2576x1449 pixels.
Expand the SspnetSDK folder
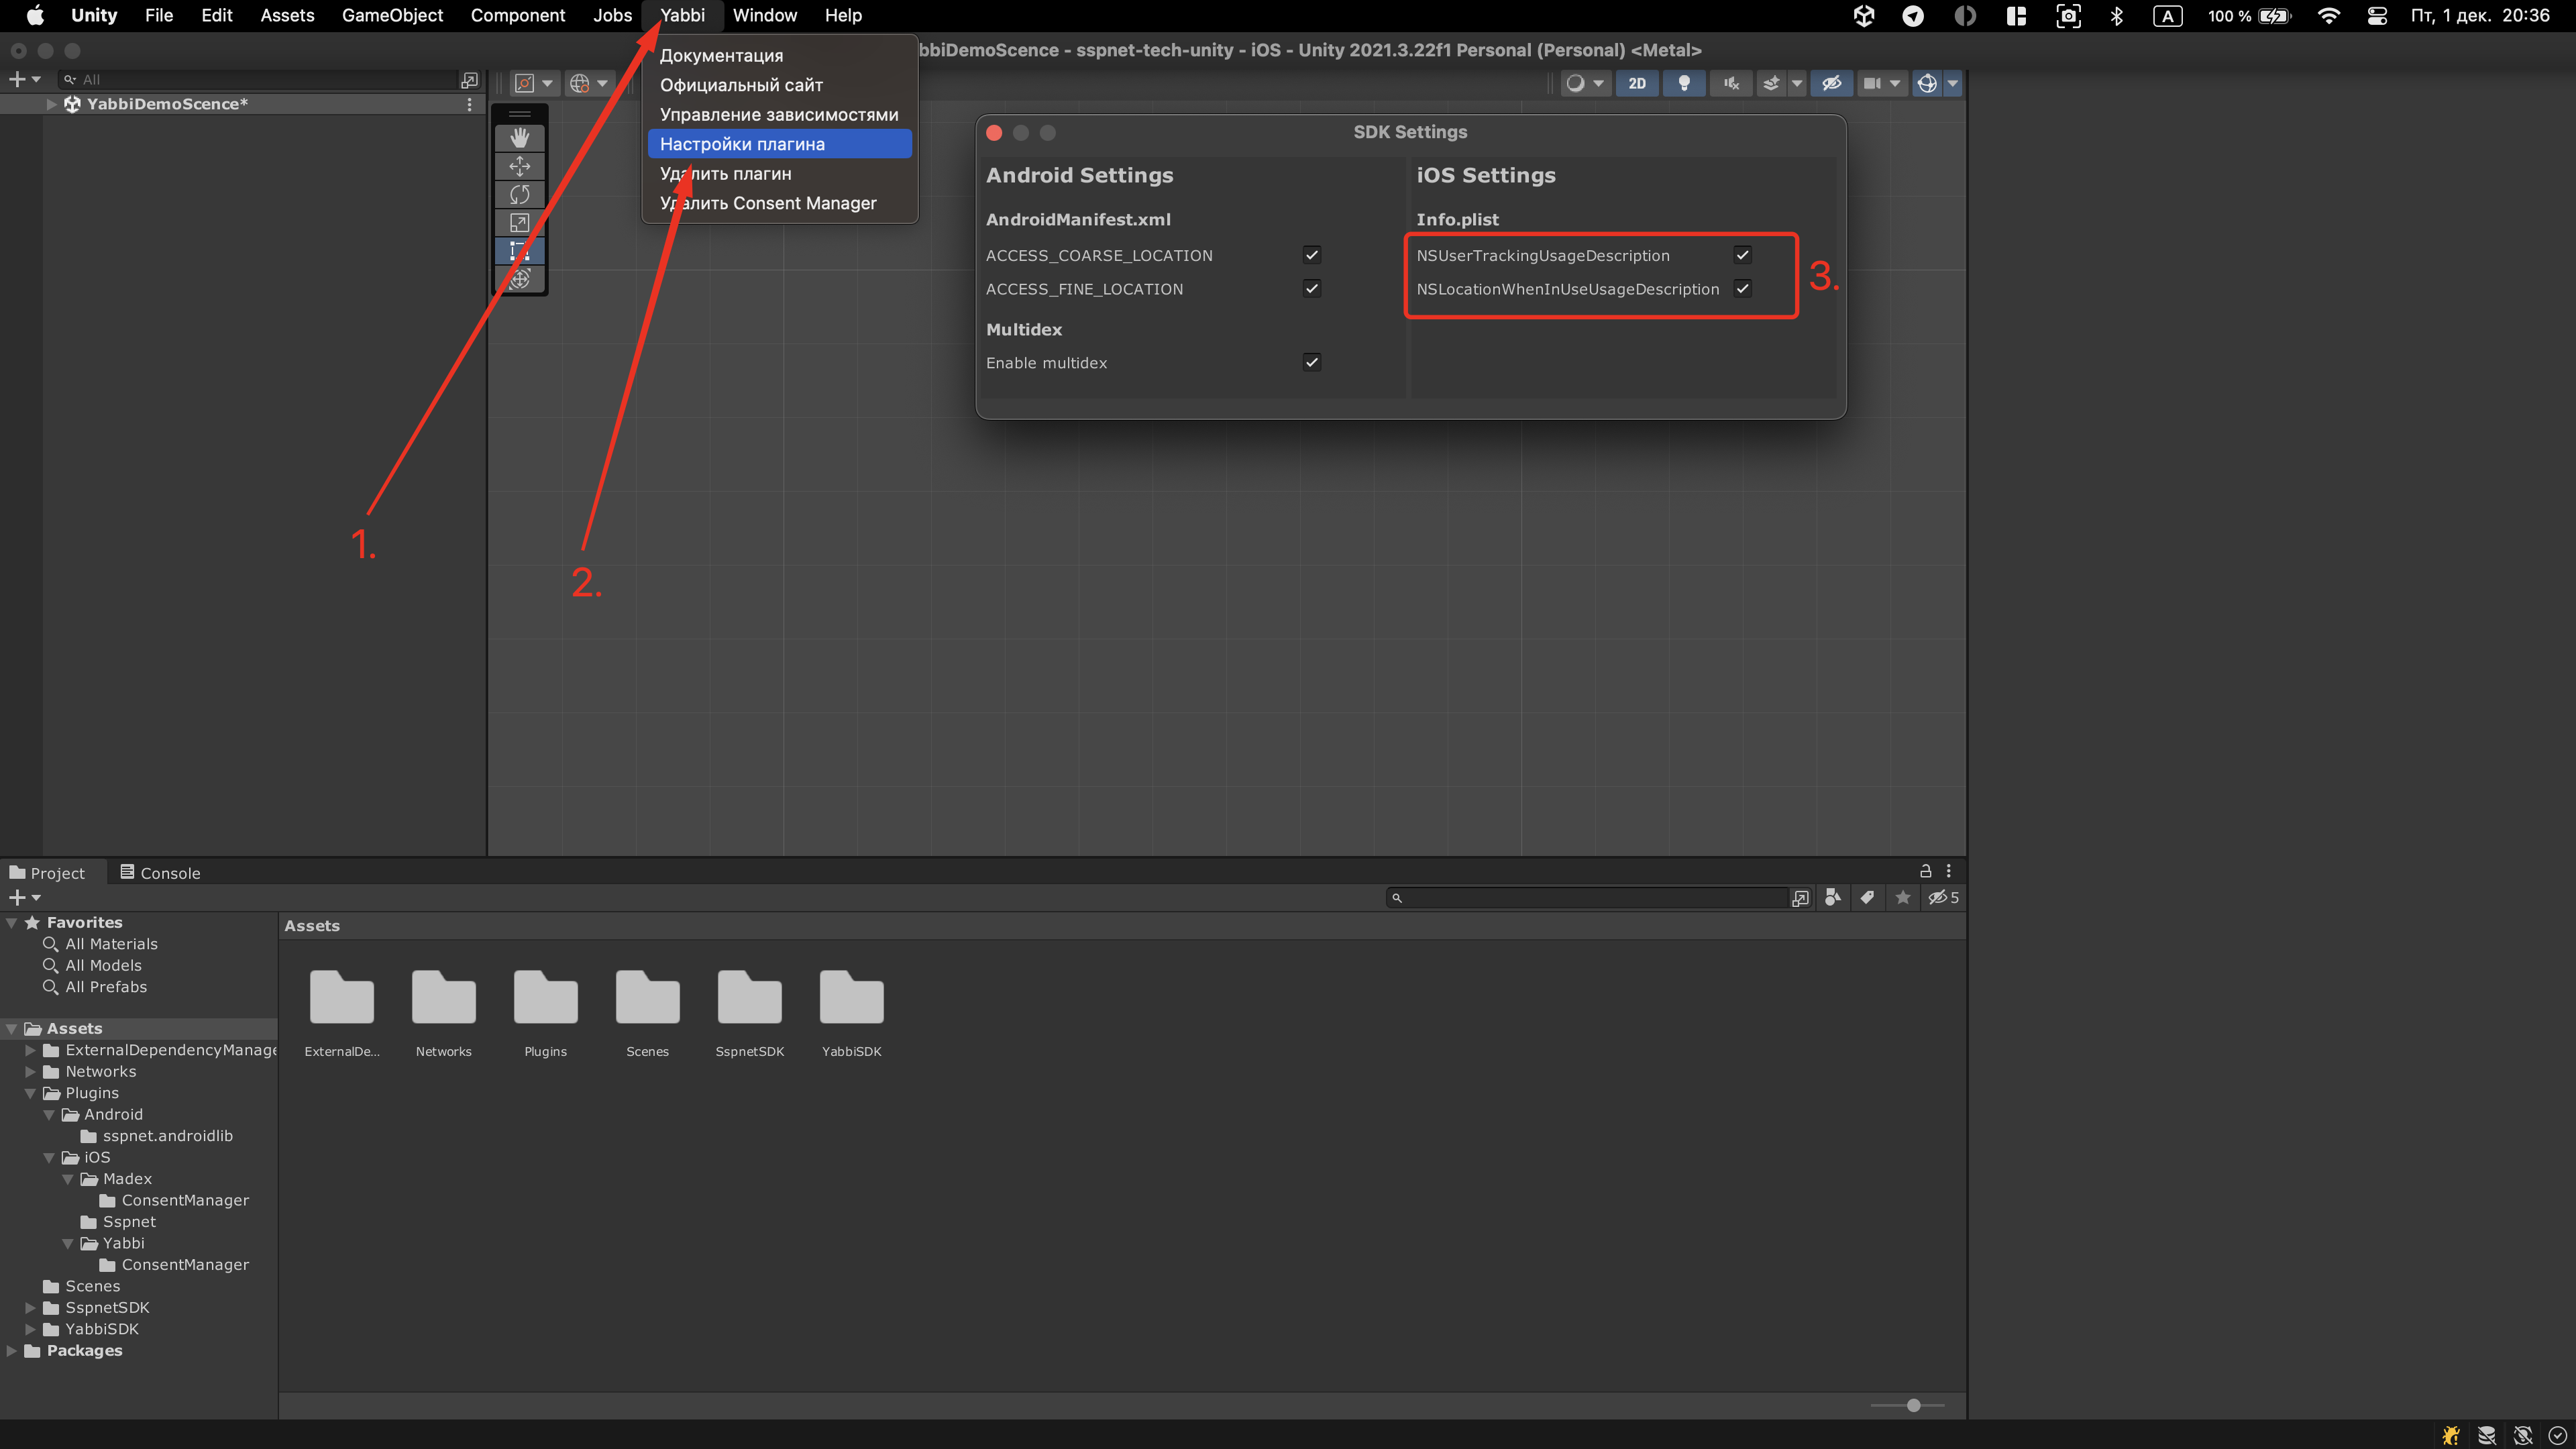[x=30, y=1307]
